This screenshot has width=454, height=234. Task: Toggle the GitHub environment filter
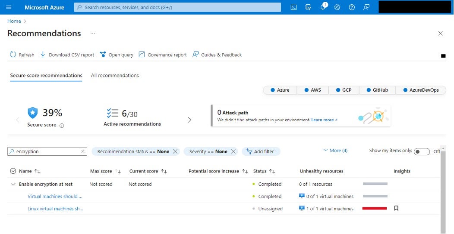coord(377,90)
